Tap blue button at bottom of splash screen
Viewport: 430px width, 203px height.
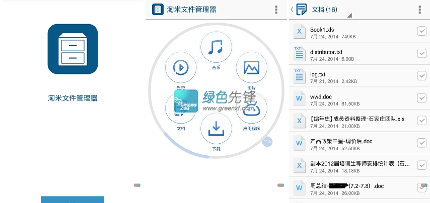[x=73, y=199]
